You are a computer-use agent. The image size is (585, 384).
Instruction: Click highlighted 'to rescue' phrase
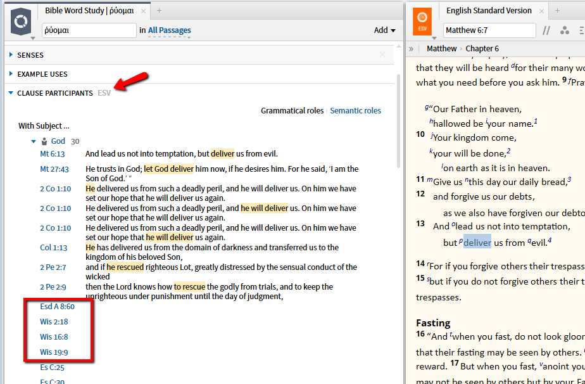(x=189, y=287)
